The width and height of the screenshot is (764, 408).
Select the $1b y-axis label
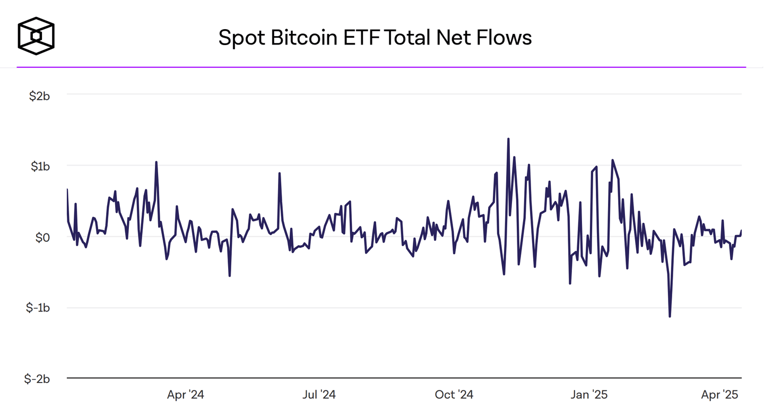tap(40, 166)
